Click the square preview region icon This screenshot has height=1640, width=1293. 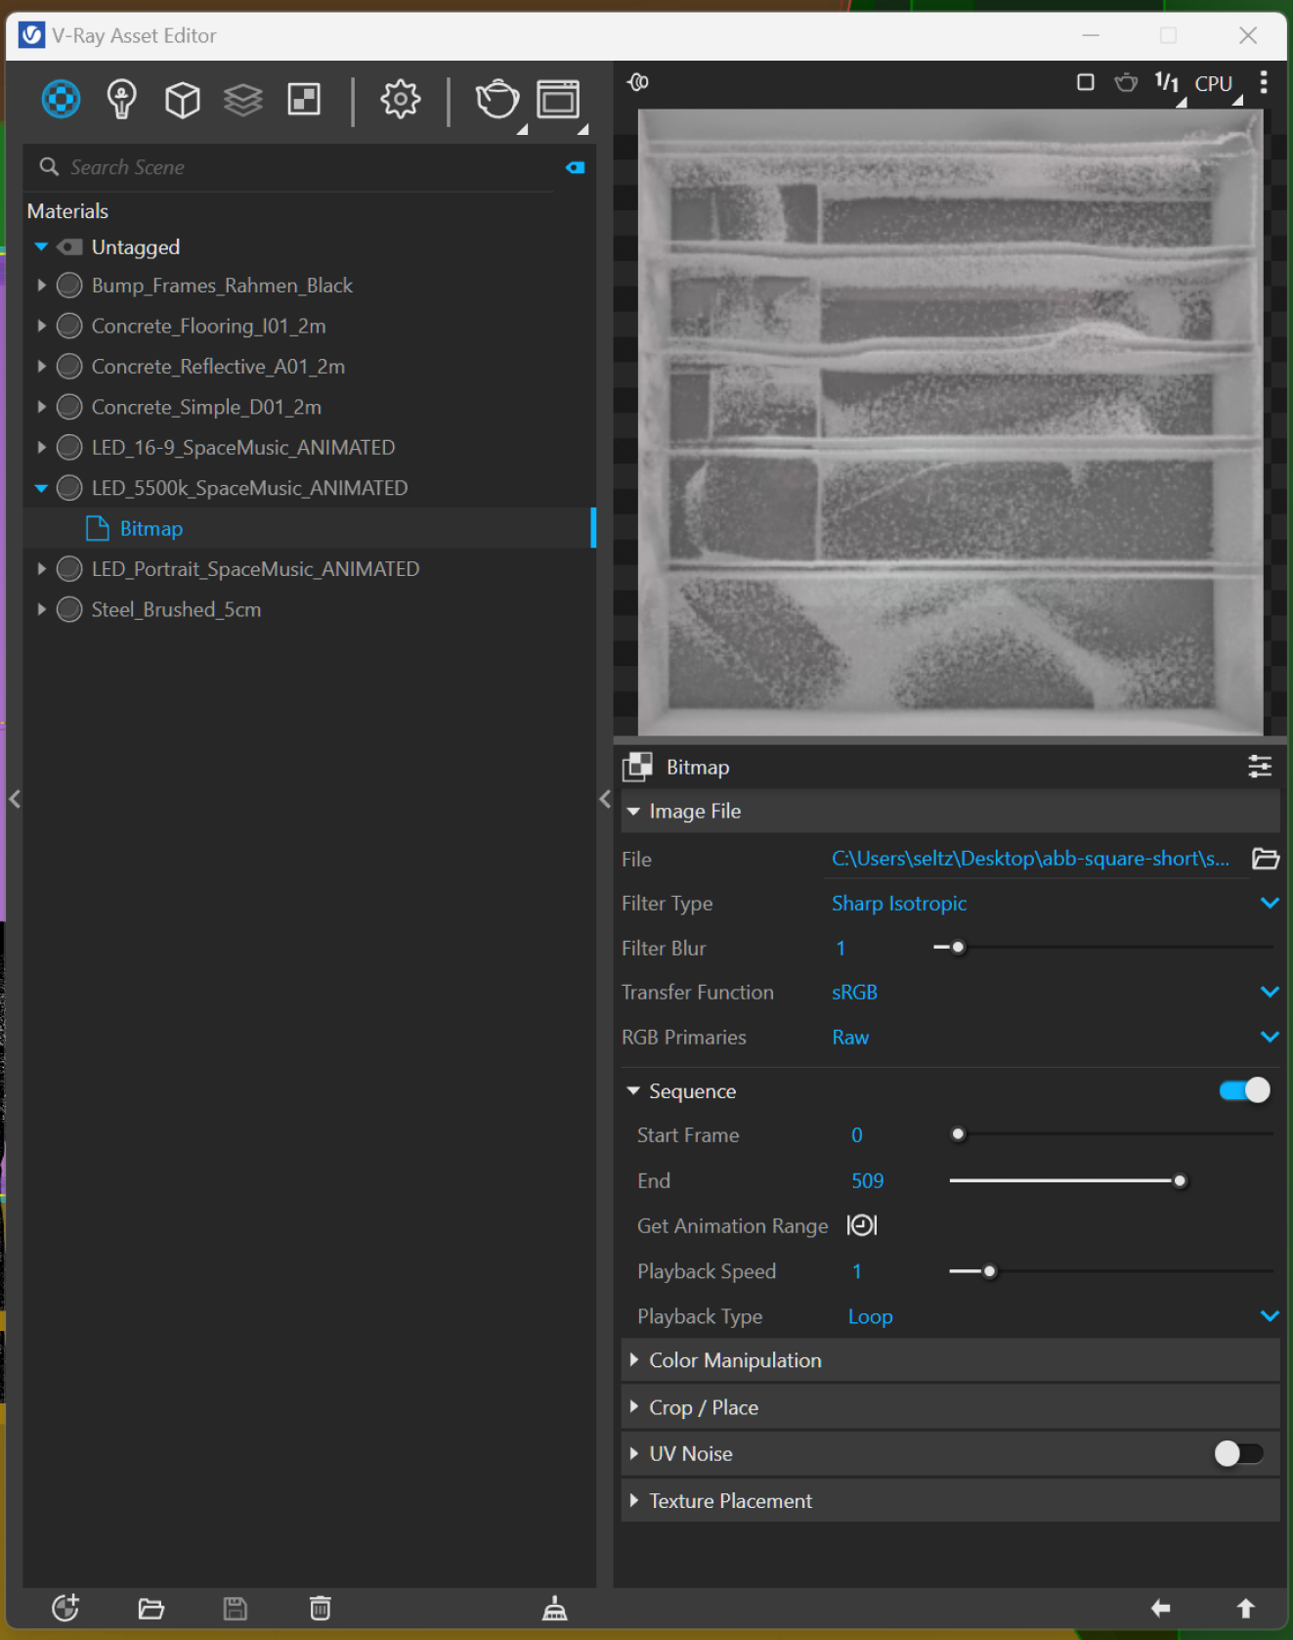[1085, 82]
